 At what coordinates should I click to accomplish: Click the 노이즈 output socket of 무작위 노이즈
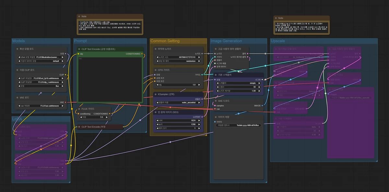pos(203,53)
